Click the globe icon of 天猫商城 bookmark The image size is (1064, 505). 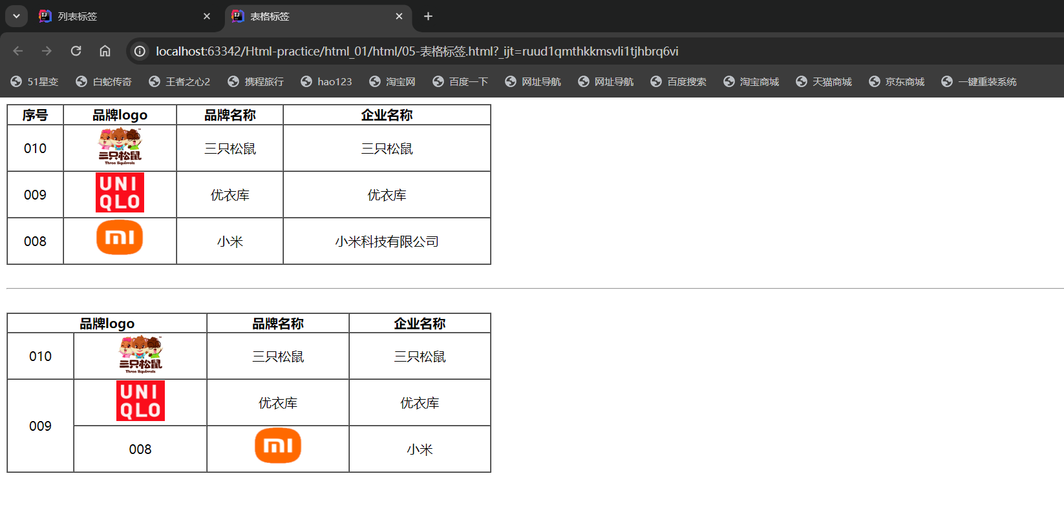[802, 81]
